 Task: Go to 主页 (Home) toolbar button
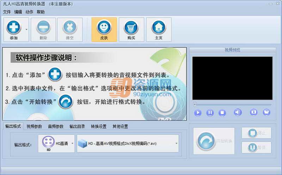[159, 30]
